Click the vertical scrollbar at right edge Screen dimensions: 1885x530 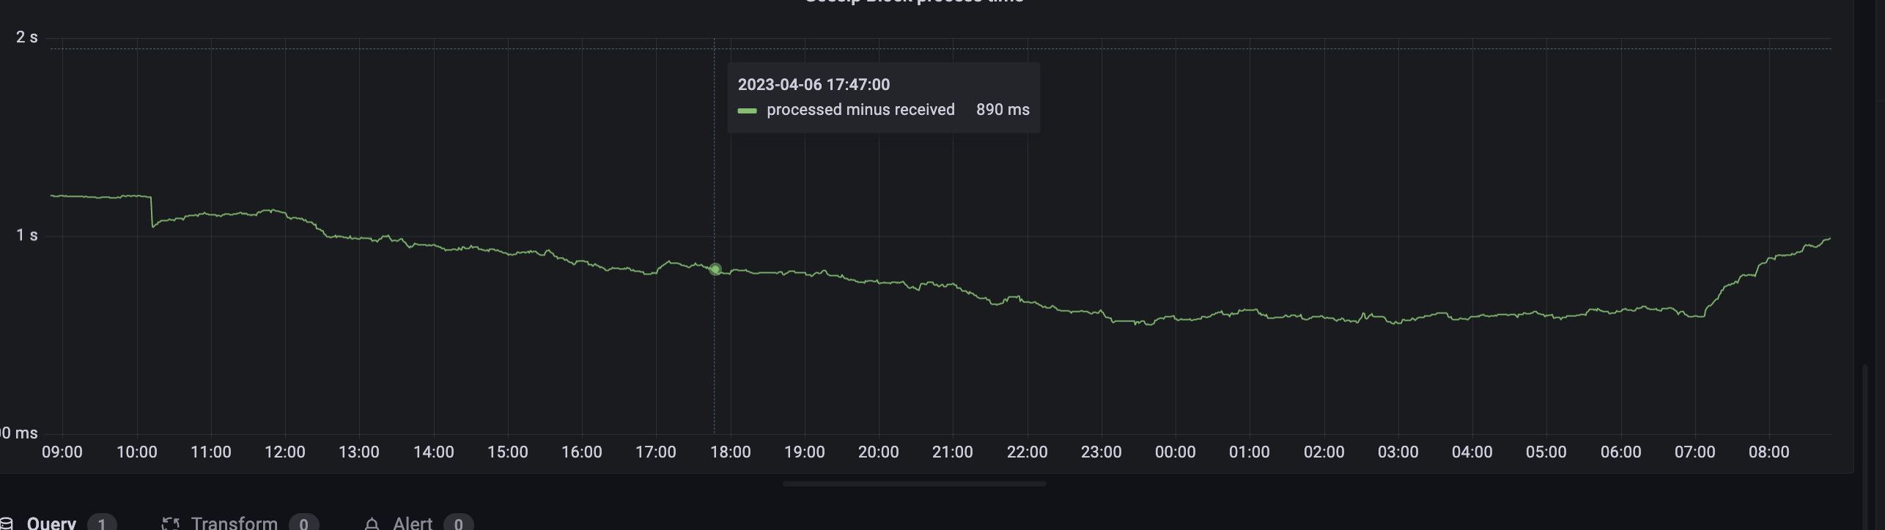pos(1866,447)
